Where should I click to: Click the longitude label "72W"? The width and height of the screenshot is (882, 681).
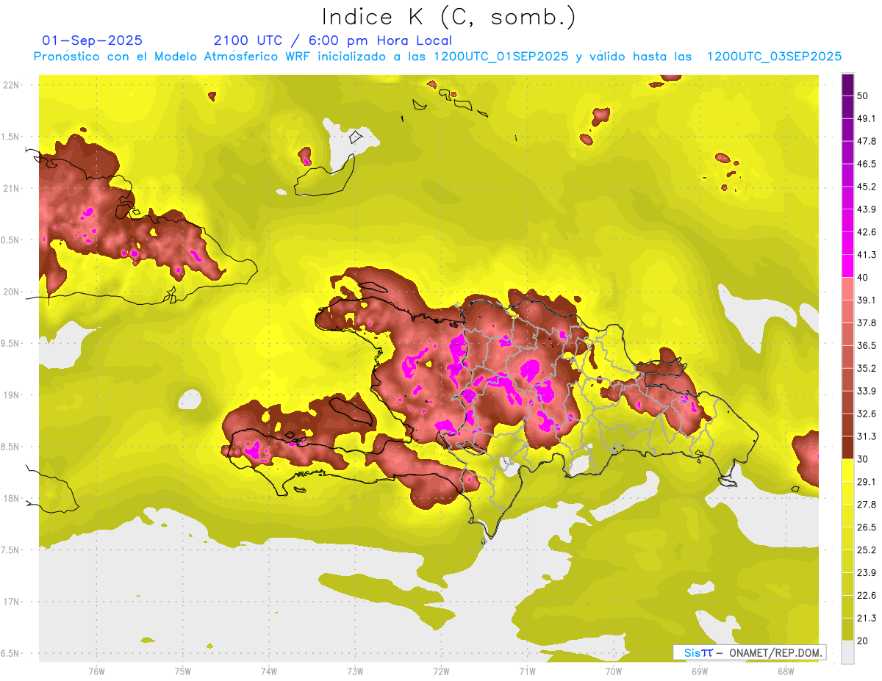click(x=441, y=671)
